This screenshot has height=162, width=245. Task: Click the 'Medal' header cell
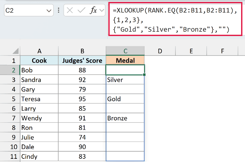tap(125, 60)
